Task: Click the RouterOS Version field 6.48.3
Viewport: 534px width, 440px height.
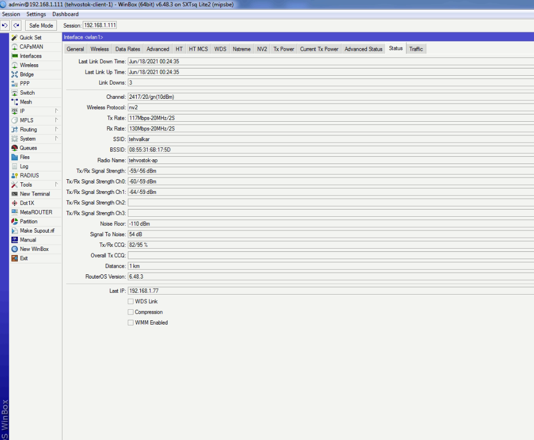Action: 331,276
